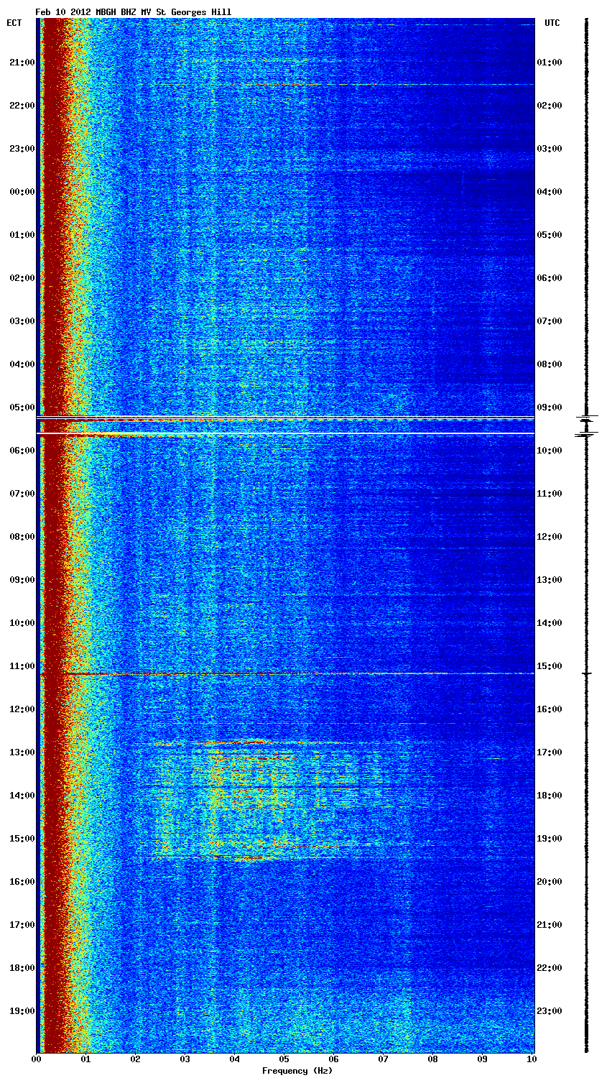Click the 03:00 label on the UTC axis
Screen dimensions: 612x1078
coord(550,149)
